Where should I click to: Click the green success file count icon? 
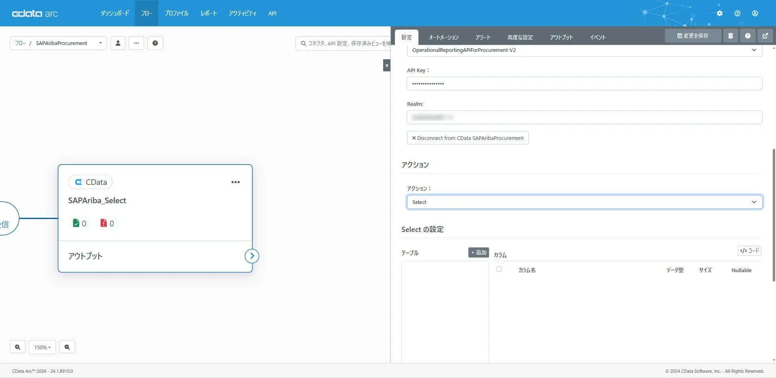click(x=76, y=223)
